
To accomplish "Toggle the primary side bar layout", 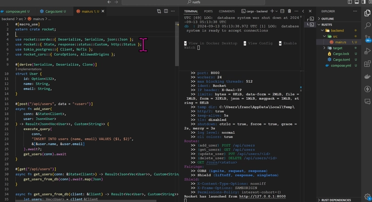I will [350, 2].
